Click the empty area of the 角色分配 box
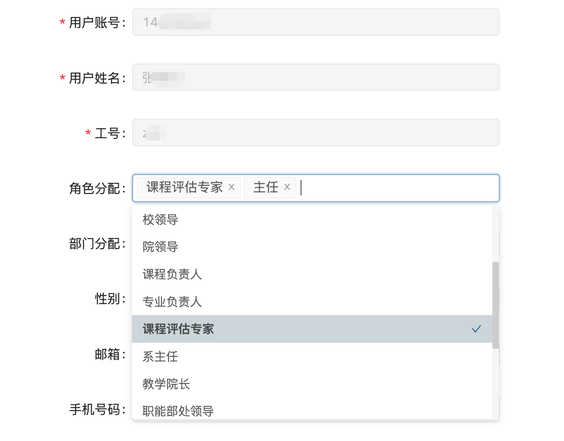 [399, 188]
